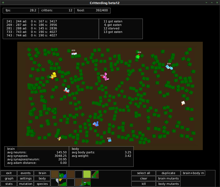Click the avg weight value 3.42
Screen dimensions: 220x187
(128, 156)
